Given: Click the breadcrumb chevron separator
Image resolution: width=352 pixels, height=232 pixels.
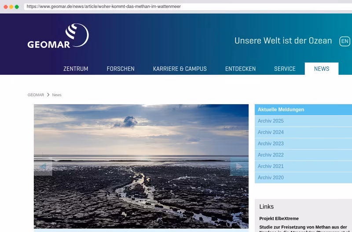Looking at the screenshot, I should pyautogui.click(x=48, y=95).
